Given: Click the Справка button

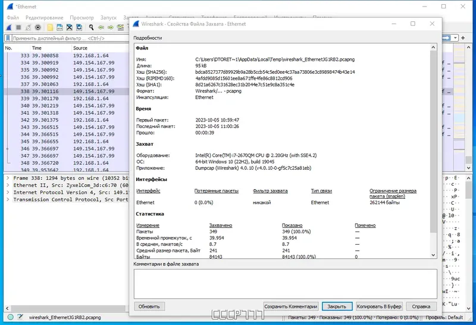Looking at the screenshot, I should (x=421, y=307).
